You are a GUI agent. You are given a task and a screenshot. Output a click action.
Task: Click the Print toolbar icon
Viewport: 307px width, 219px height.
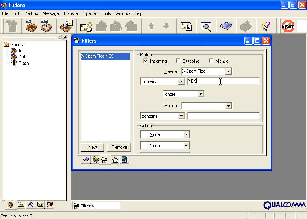[x=246, y=26]
